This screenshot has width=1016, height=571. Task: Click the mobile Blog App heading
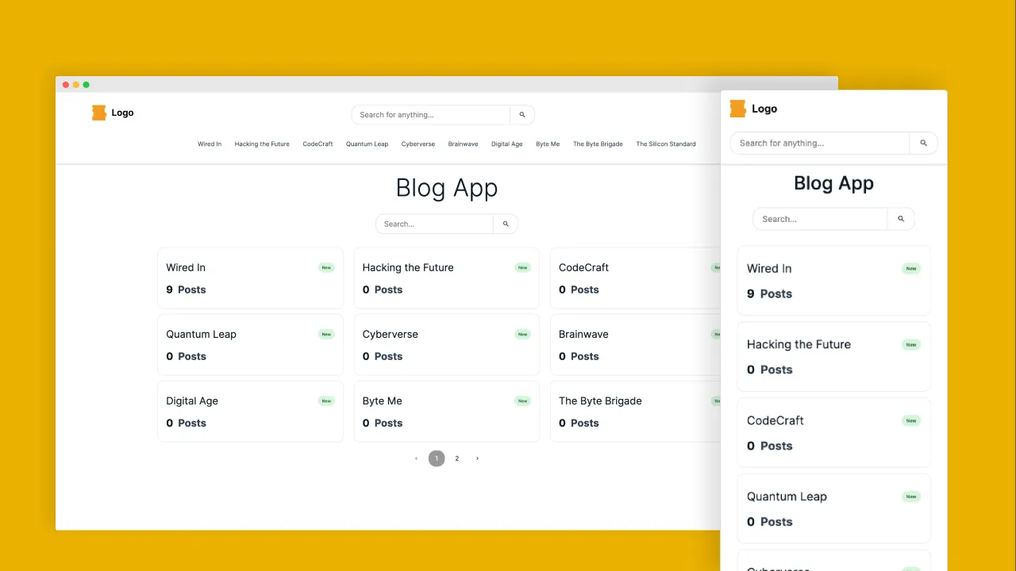point(833,184)
